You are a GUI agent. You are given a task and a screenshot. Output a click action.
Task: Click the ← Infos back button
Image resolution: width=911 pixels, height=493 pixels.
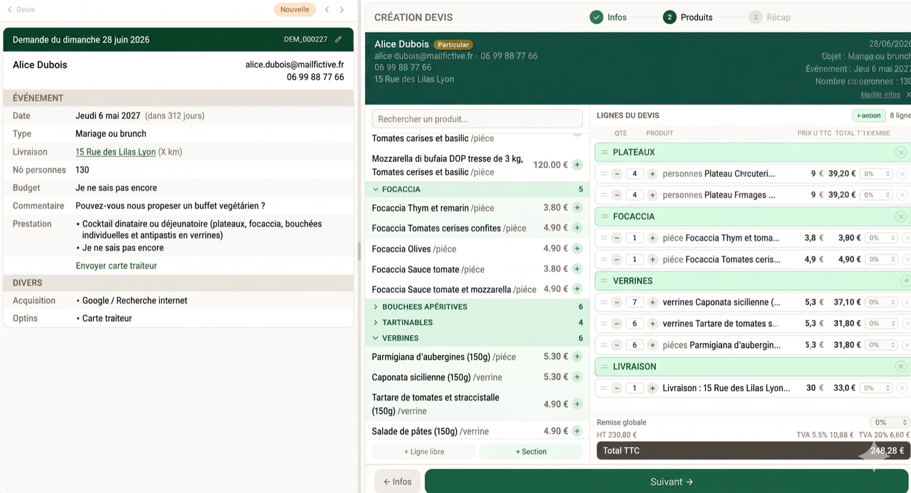397,482
